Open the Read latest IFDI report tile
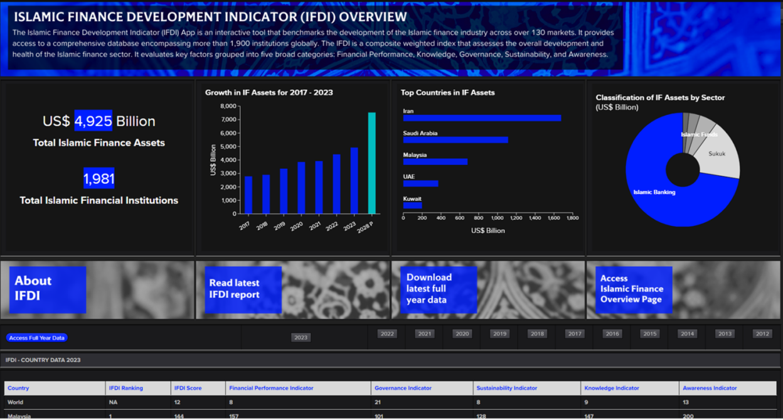This screenshot has width=783, height=420. [243, 289]
